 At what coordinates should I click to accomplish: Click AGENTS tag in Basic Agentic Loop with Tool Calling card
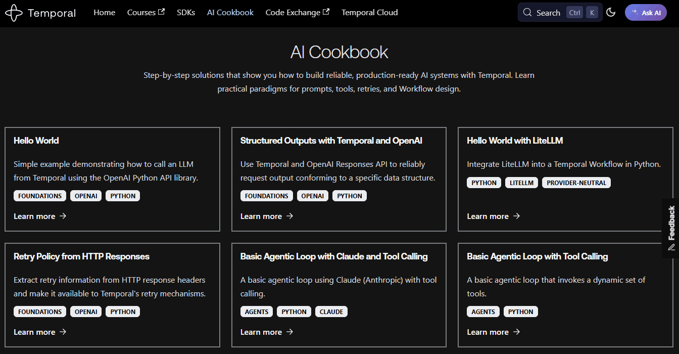pos(483,312)
